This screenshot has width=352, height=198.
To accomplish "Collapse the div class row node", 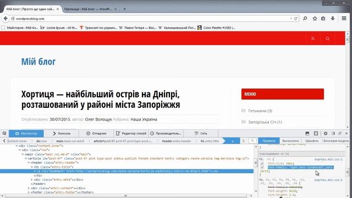I will click(20, 150).
